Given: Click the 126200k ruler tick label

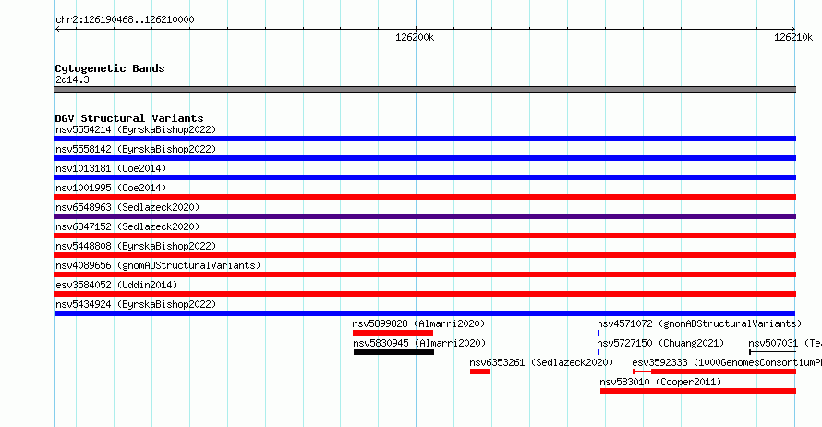Looking at the screenshot, I should click(x=415, y=37).
